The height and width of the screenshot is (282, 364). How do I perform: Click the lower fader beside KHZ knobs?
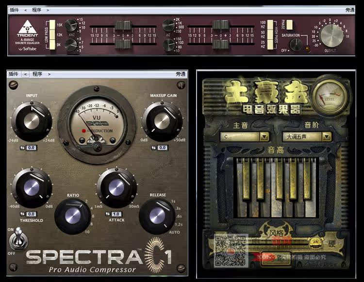(123, 44)
